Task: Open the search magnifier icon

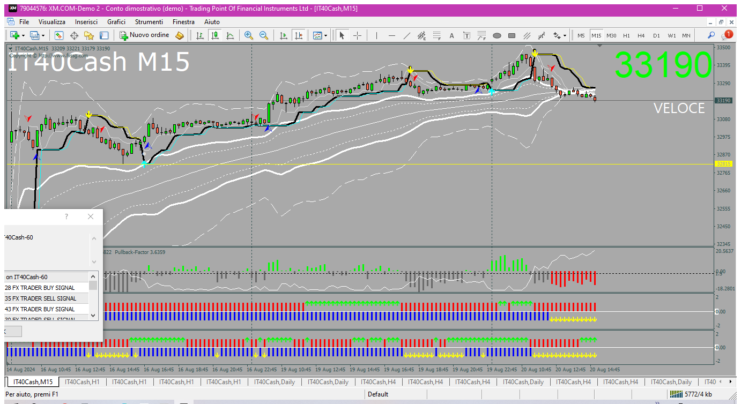Action: tap(712, 35)
